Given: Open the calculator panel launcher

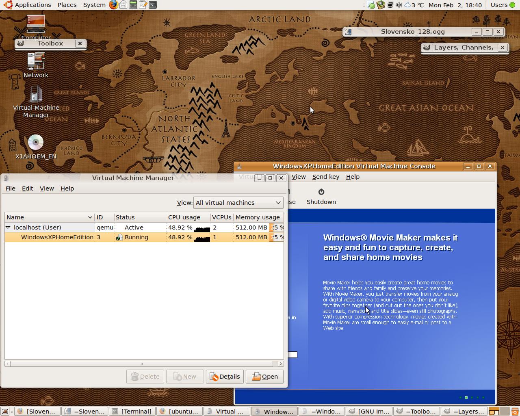Looking at the screenshot, I should [x=133, y=5].
